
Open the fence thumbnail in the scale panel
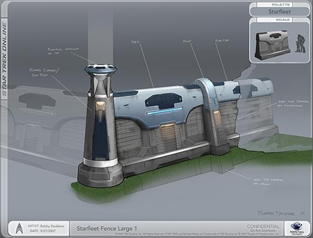click(272, 45)
